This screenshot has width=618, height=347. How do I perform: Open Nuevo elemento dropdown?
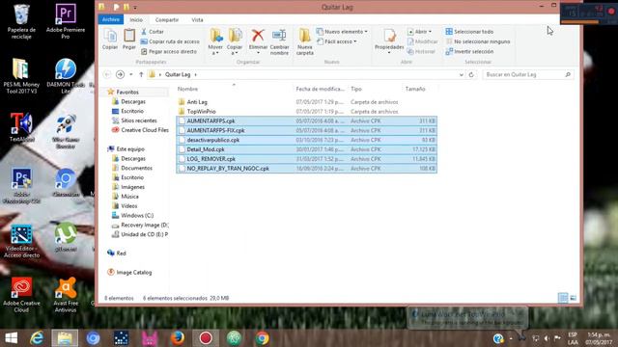coord(342,32)
